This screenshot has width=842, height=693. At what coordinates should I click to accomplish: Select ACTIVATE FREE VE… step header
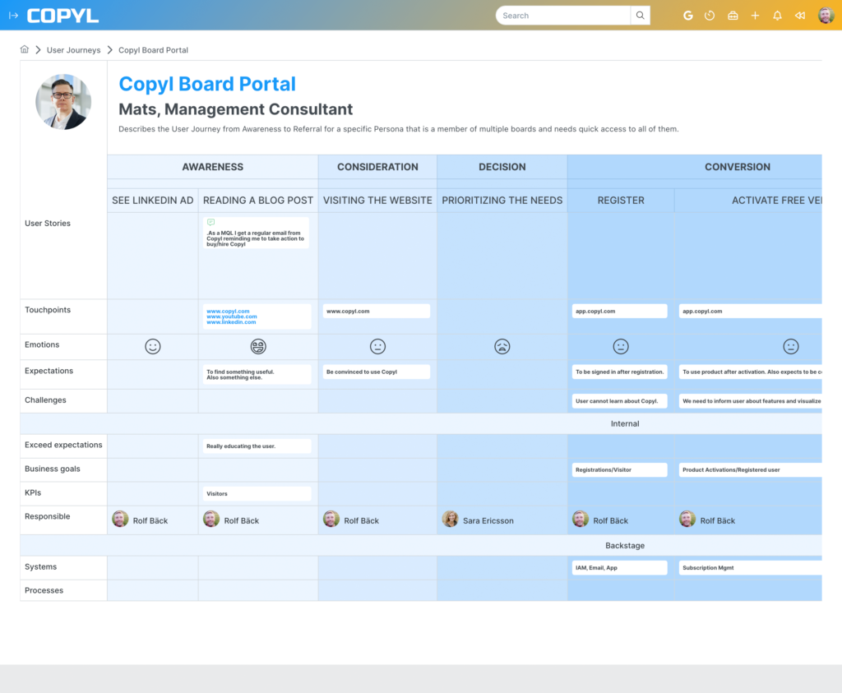pos(748,201)
